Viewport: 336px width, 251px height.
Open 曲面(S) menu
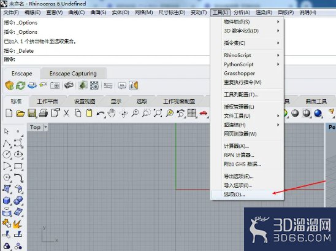pyautogui.click(x=98, y=12)
